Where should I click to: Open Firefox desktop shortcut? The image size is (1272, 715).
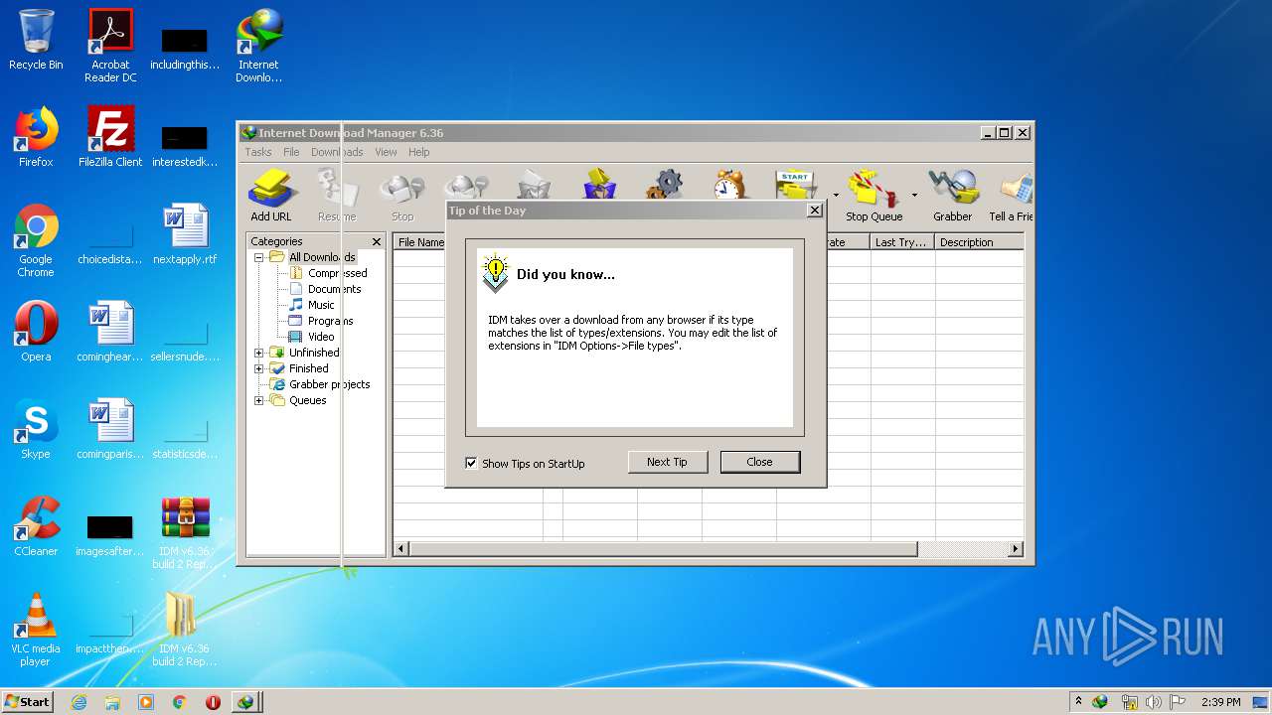[x=36, y=137]
